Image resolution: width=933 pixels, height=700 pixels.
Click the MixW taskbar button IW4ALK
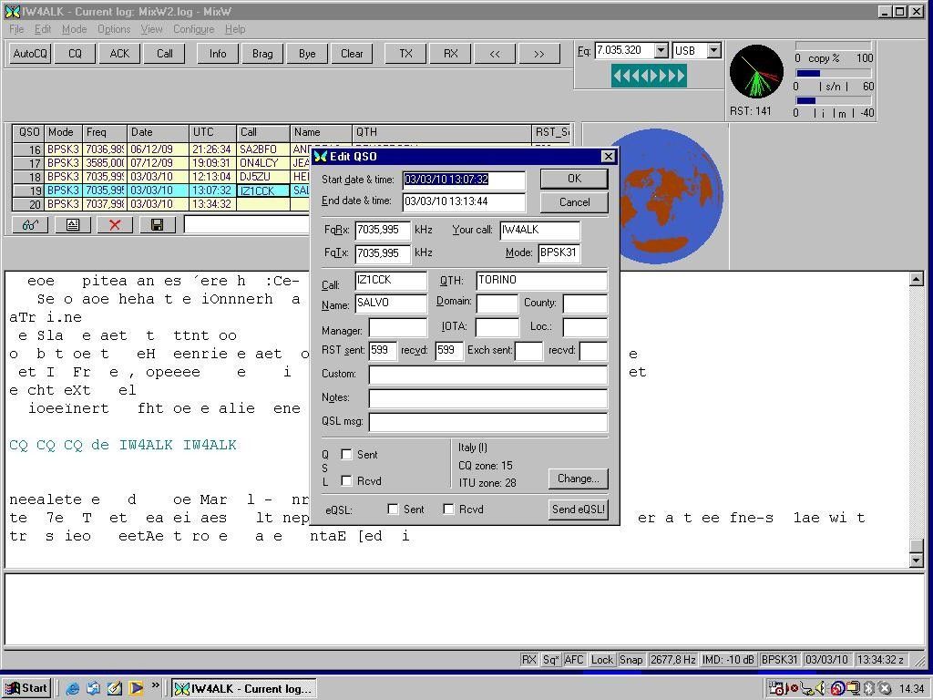[243, 689]
